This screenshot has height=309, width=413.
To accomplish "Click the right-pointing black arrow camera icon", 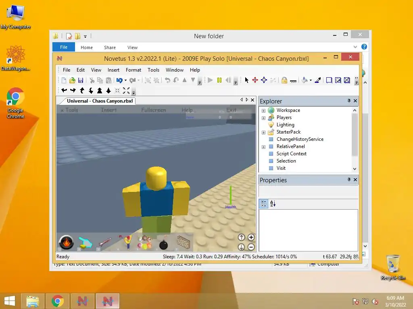I will click(73, 91).
